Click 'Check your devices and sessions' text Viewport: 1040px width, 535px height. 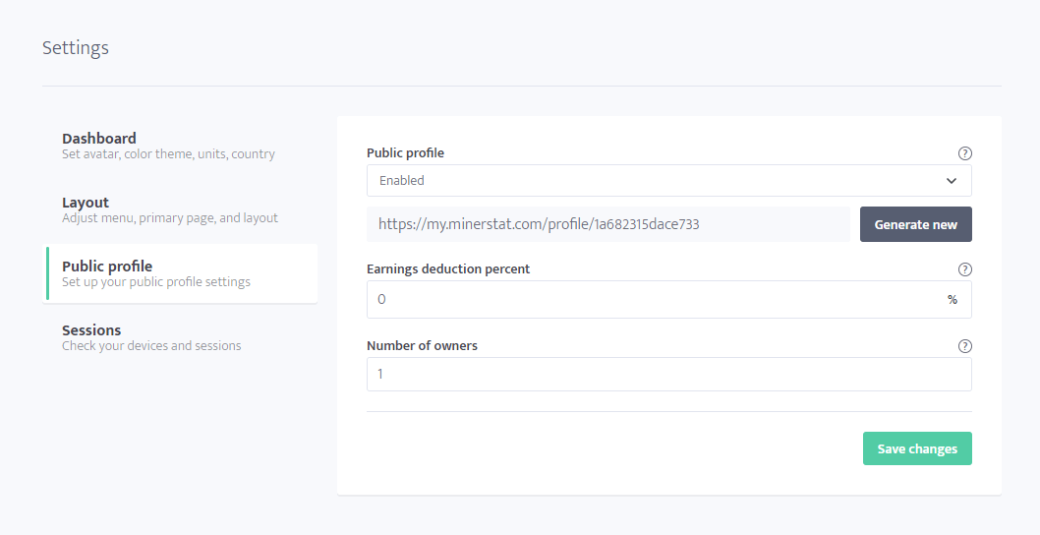tap(152, 346)
